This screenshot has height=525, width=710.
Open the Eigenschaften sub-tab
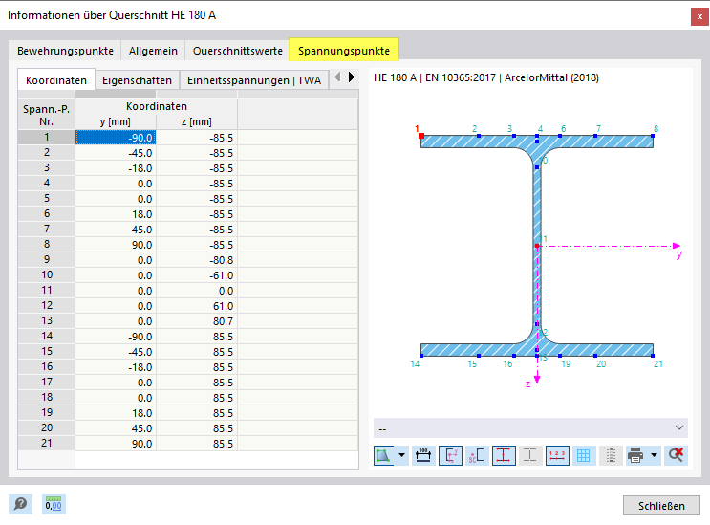[137, 80]
